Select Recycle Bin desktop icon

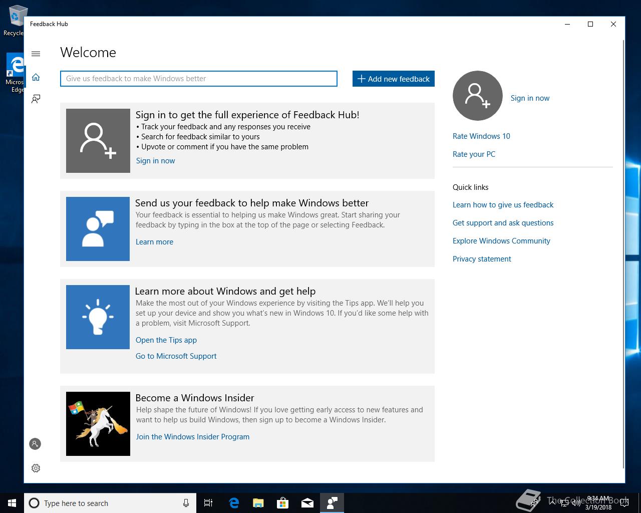point(14,21)
